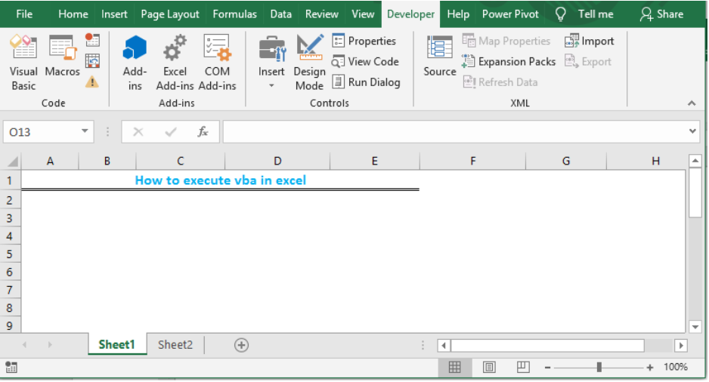Open control Properties
The height and width of the screenshot is (382, 709).
pyautogui.click(x=364, y=41)
